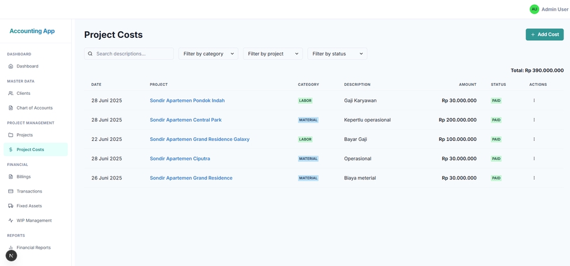
Task: Open actions menu for Bayar Gaji row
Action: [534, 139]
